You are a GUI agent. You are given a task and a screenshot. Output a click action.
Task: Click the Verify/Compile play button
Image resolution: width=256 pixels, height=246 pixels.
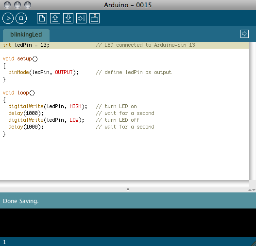pyautogui.click(x=8, y=18)
